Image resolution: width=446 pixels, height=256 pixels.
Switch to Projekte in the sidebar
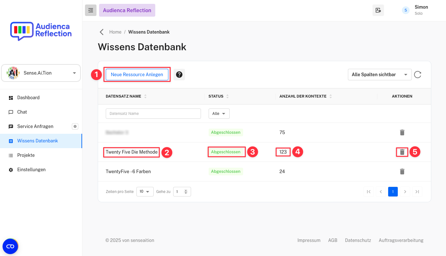pyautogui.click(x=26, y=155)
